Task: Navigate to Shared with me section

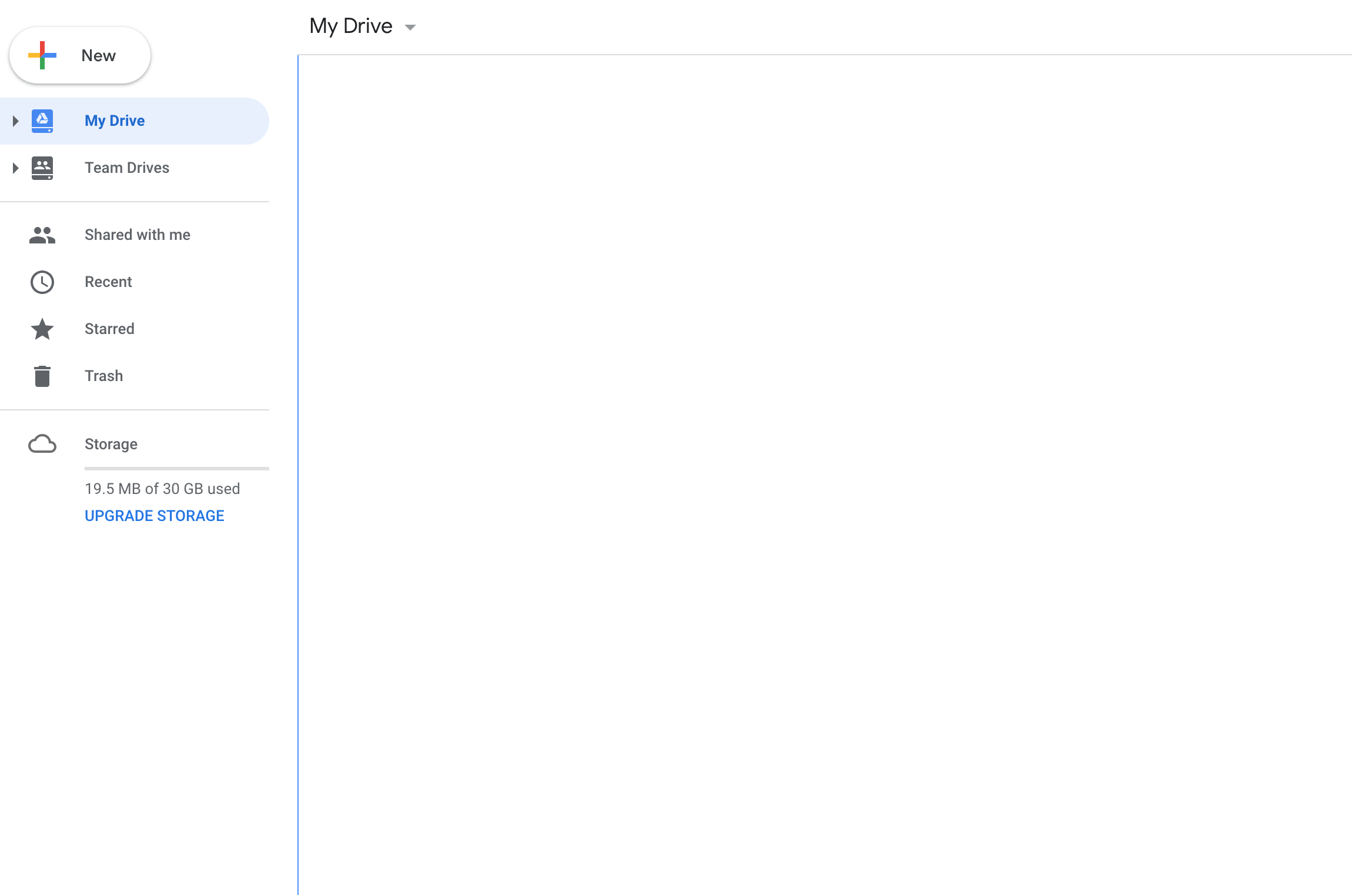Action: click(137, 235)
